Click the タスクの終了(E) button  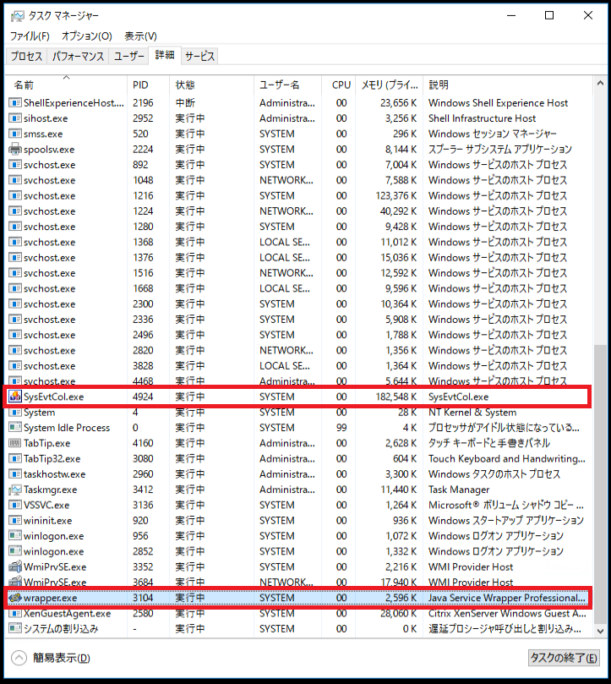(564, 658)
